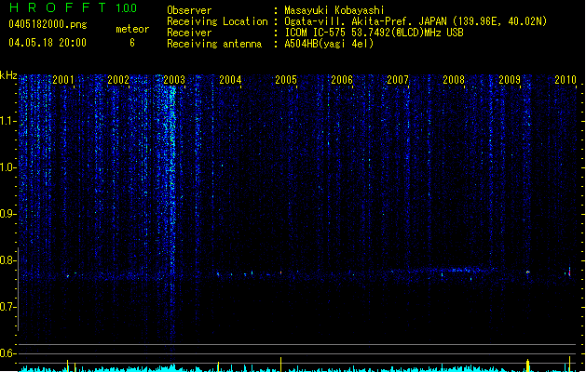The height and width of the screenshot is (372, 586).
Task: Click the 1.1 kHz axis label
Action: pos(7,121)
